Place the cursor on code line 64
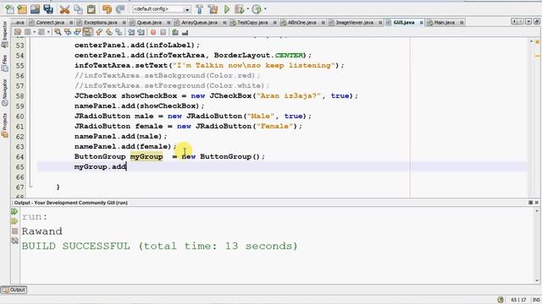This screenshot has height=304, width=542. tap(282, 157)
